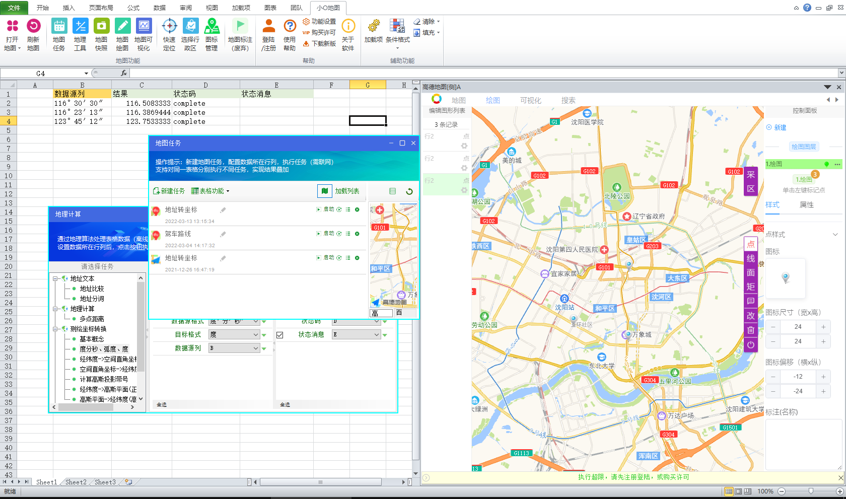Delete the 驾车路线 task with its green X icon

(357, 234)
